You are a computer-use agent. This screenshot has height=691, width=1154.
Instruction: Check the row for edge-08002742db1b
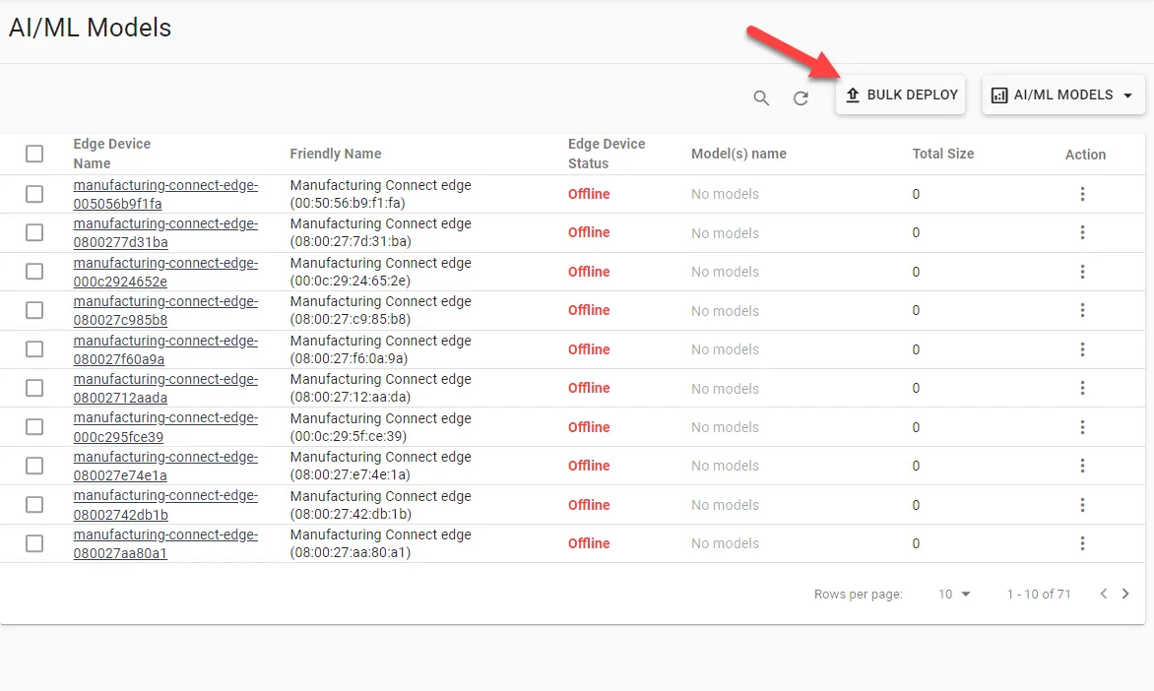click(x=34, y=505)
